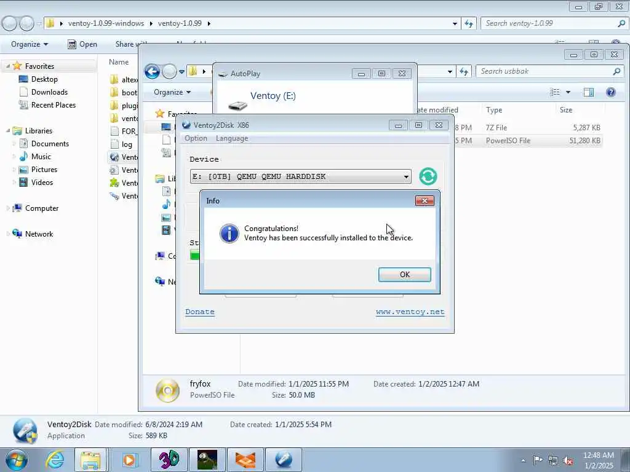630x472 pixels.
Task: Open the orange fox taskbar icon
Action: pos(245,460)
